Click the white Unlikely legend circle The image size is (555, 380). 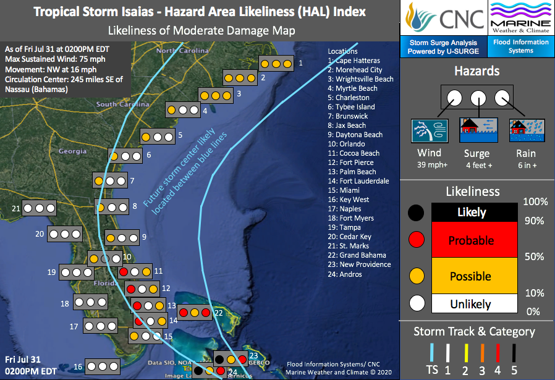click(417, 303)
